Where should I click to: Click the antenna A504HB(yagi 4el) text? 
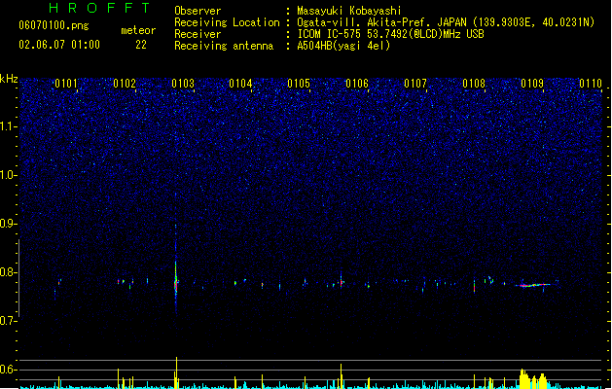pos(343,46)
